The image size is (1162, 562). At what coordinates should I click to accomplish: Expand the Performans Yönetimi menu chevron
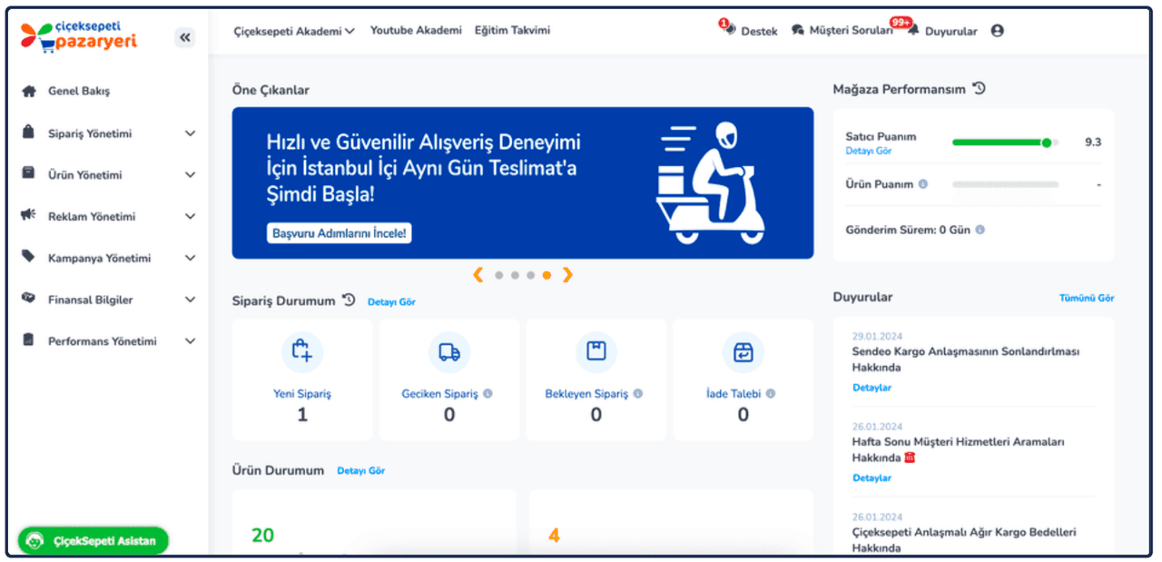[190, 341]
